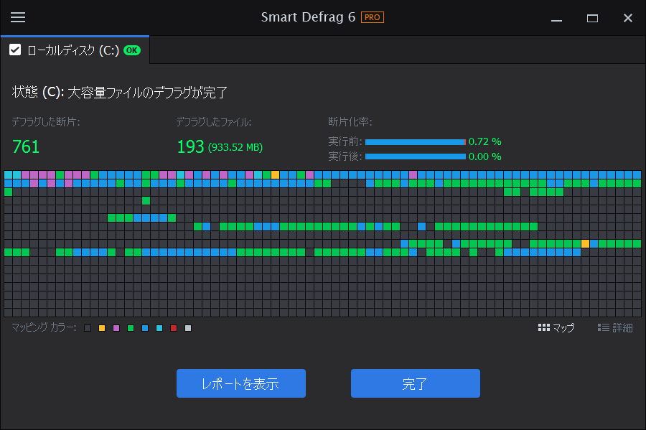Screen dimensions: 646x430
Task: Click the 完了 button
Action: (x=416, y=383)
